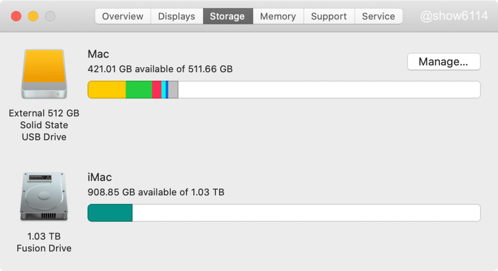Click the yellow segment of Mac storage bar
Screen dimensions: 498x271
[107, 90]
